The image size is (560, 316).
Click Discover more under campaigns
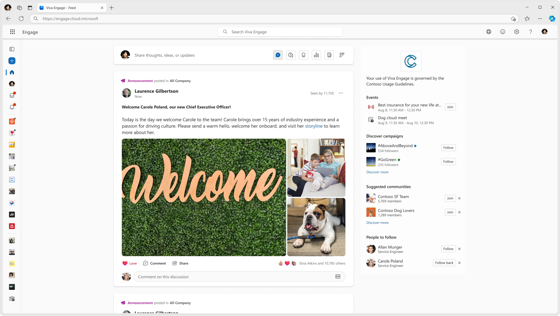(x=377, y=172)
